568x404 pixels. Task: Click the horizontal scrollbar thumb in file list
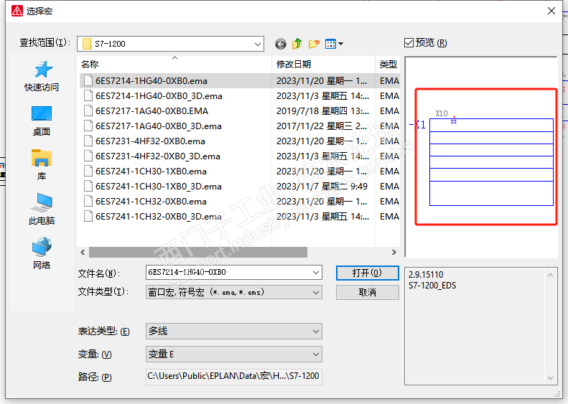198,253
